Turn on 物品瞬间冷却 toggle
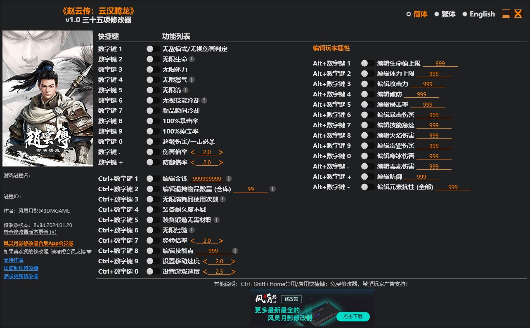The height and width of the screenshot is (328, 530). tap(153, 111)
